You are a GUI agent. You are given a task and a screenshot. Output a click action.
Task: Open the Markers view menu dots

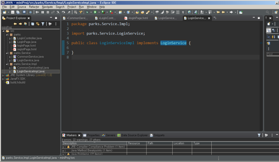pos(272,135)
